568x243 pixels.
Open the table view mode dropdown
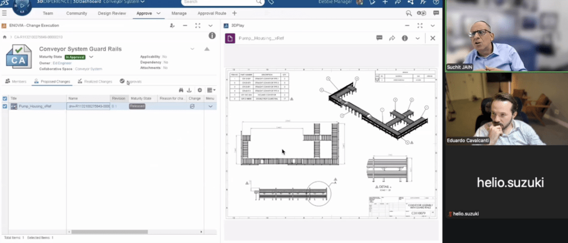tap(211, 90)
